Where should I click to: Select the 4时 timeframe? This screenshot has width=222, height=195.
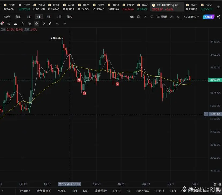point(39,17)
